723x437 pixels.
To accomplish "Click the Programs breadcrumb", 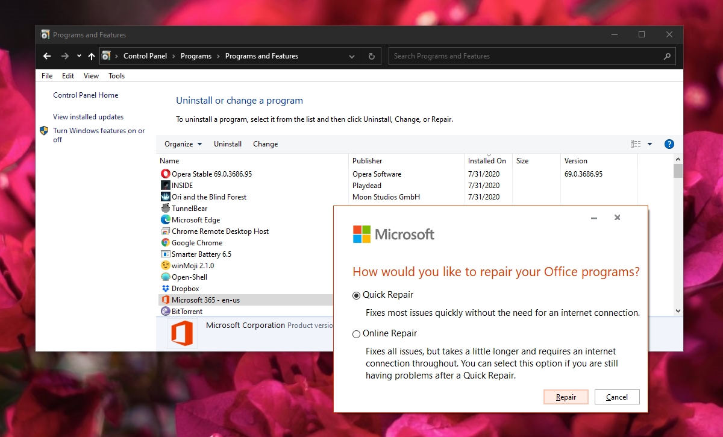I will tap(196, 56).
